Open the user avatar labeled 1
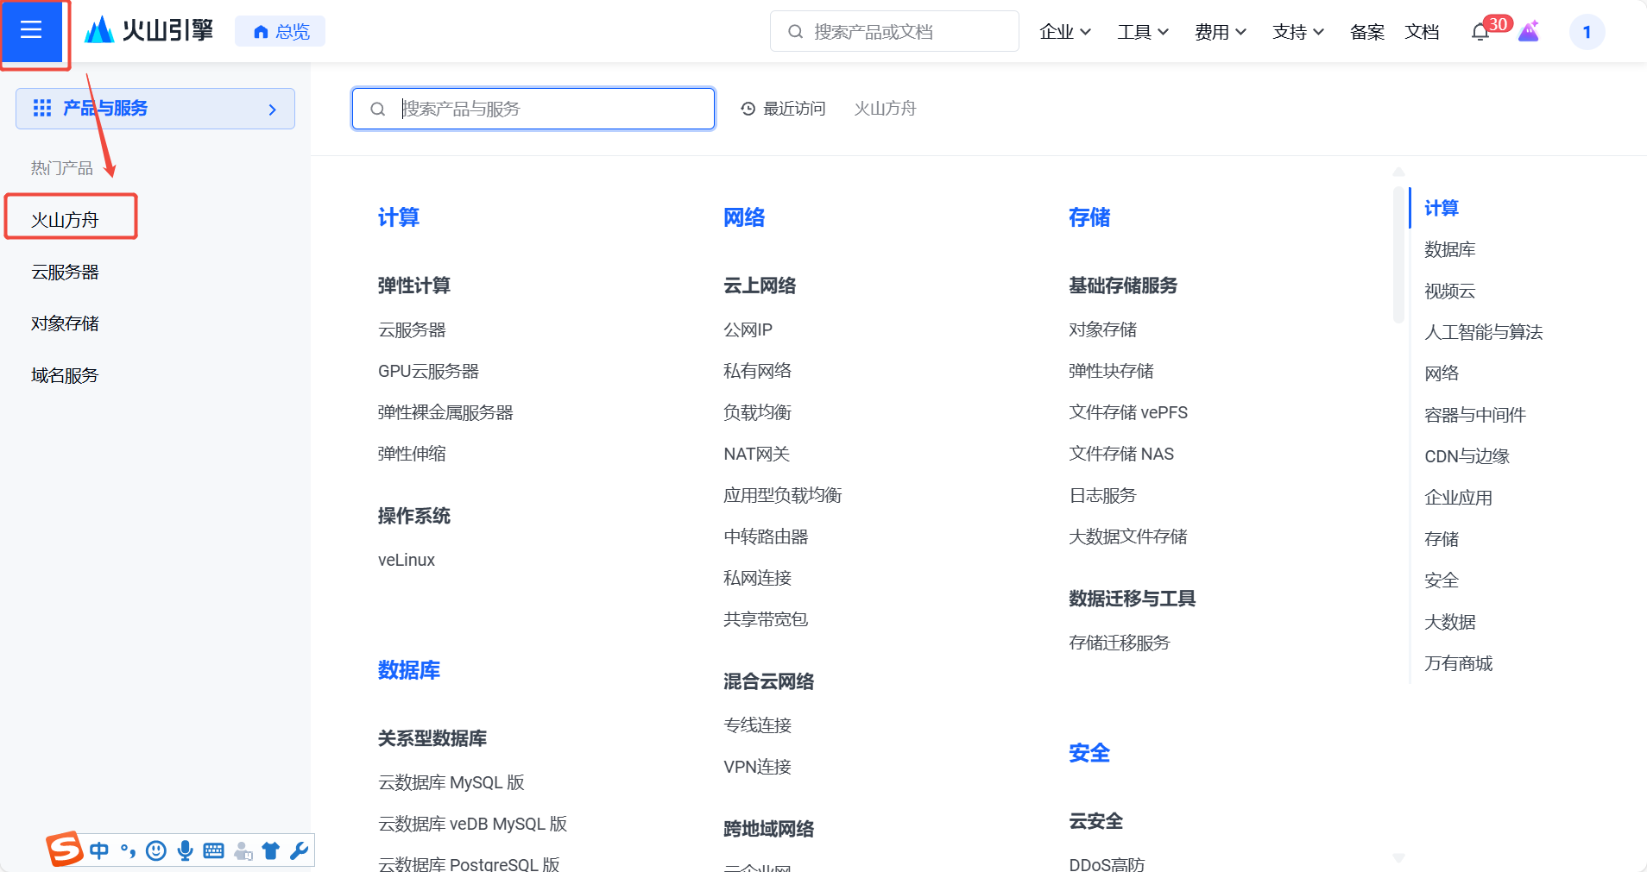The image size is (1647, 872). click(1587, 32)
